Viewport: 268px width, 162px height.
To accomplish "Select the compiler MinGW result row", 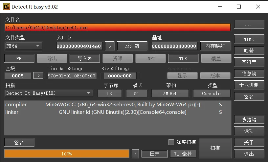I will click(118, 105).
